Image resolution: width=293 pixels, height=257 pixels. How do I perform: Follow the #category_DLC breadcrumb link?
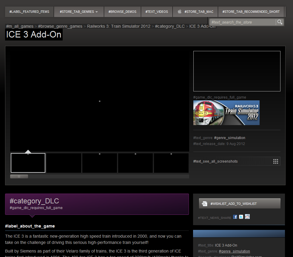coord(170,26)
